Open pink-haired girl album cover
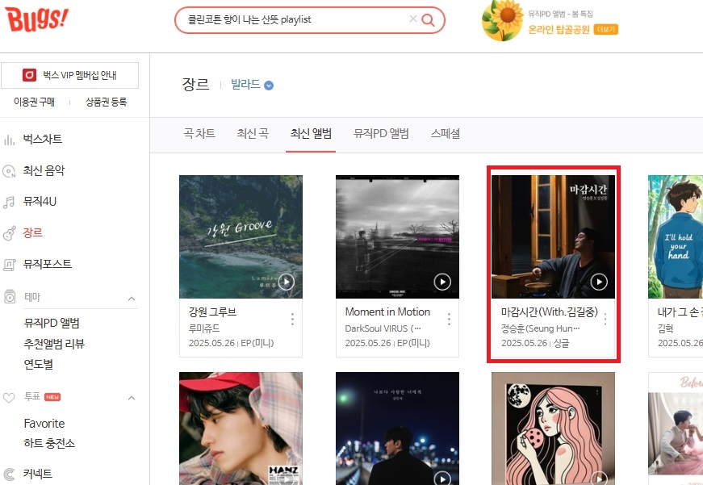Image resolution: width=703 pixels, height=485 pixels. [x=553, y=429]
